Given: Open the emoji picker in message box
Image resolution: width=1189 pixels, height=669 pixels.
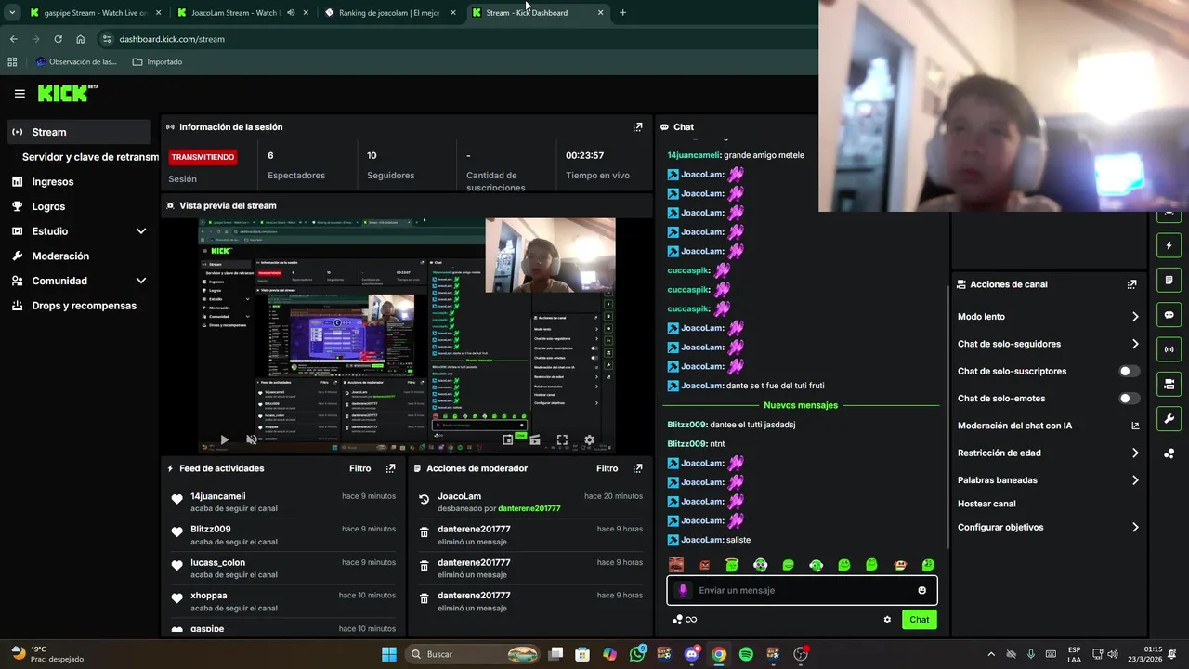Looking at the screenshot, I should tap(921, 590).
